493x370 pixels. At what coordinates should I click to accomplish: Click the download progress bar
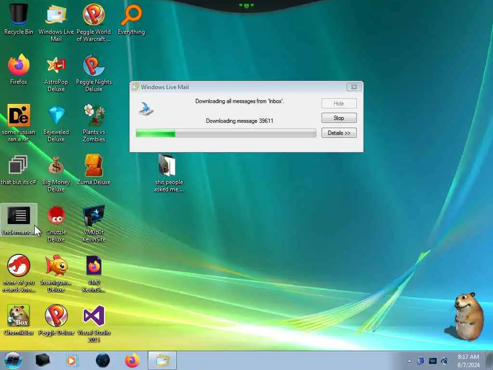pos(226,133)
